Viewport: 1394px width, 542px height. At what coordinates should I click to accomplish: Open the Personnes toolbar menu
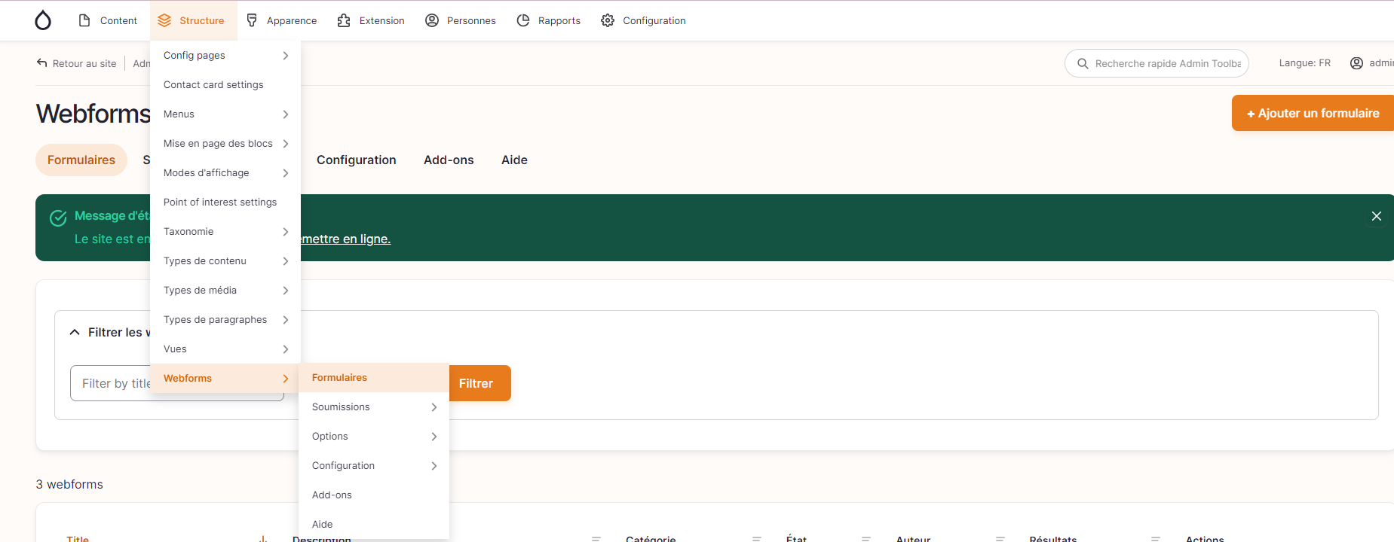coord(460,20)
